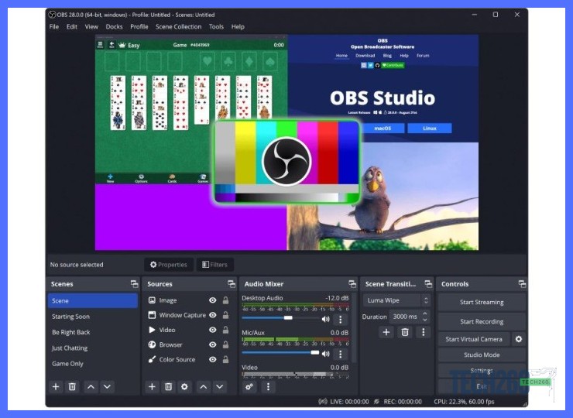Move scene down in Scenes list
Screen dimensions: 573x418
point(107,386)
